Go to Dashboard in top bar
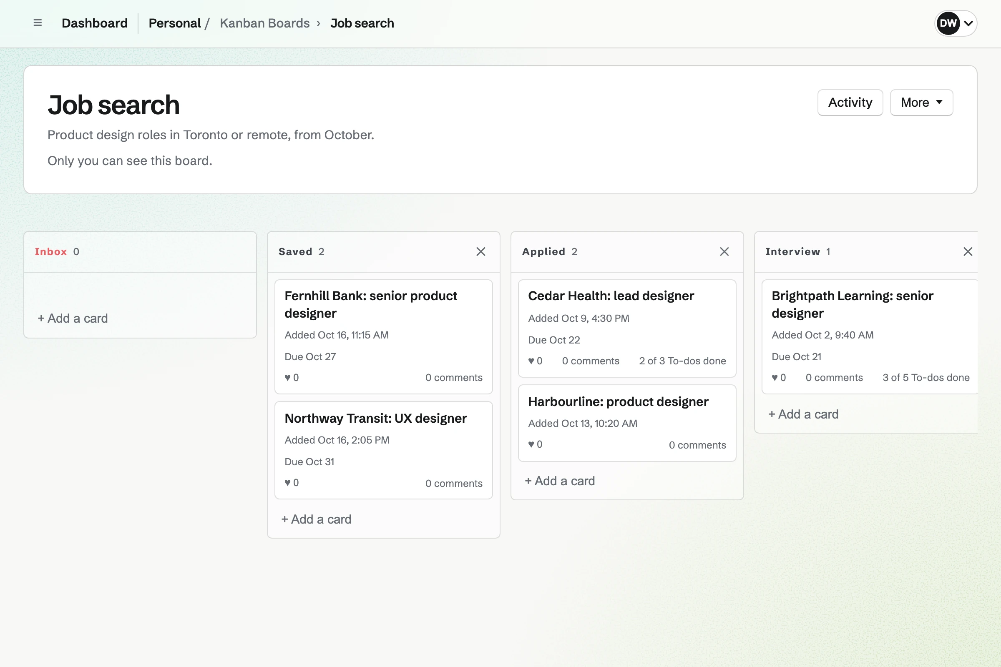Viewport: 1001px width, 667px height. tap(95, 23)
